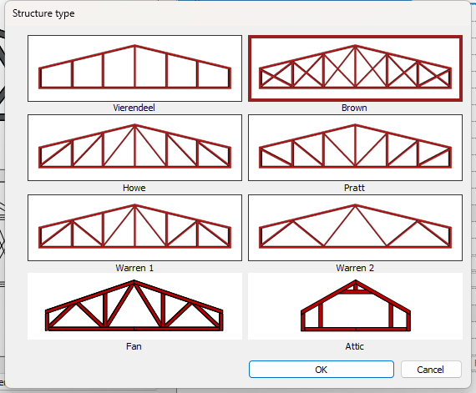Choose the Brown truss diagram
Image resolution: width=476 pixels, height=393 pixels.
click(355, 68)
